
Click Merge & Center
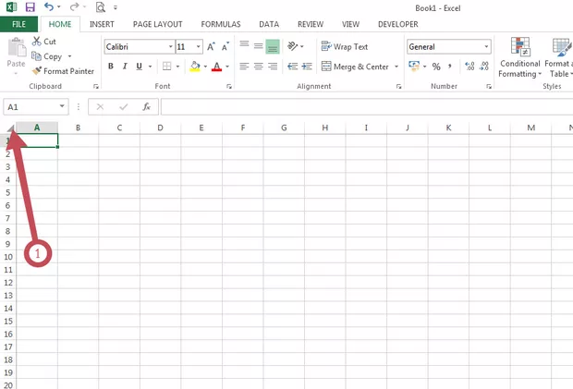click(355, 67)
